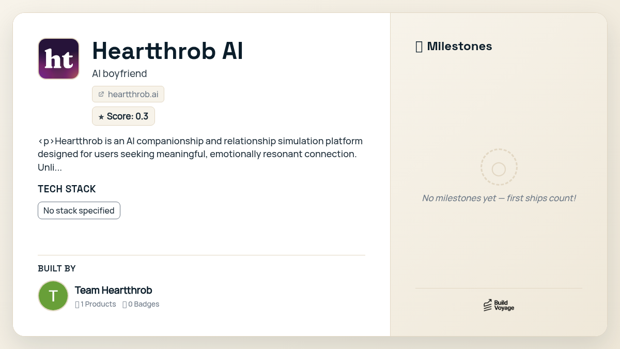Select the Team Heartthrob avatar circle
620x349 pixels.
53,296
